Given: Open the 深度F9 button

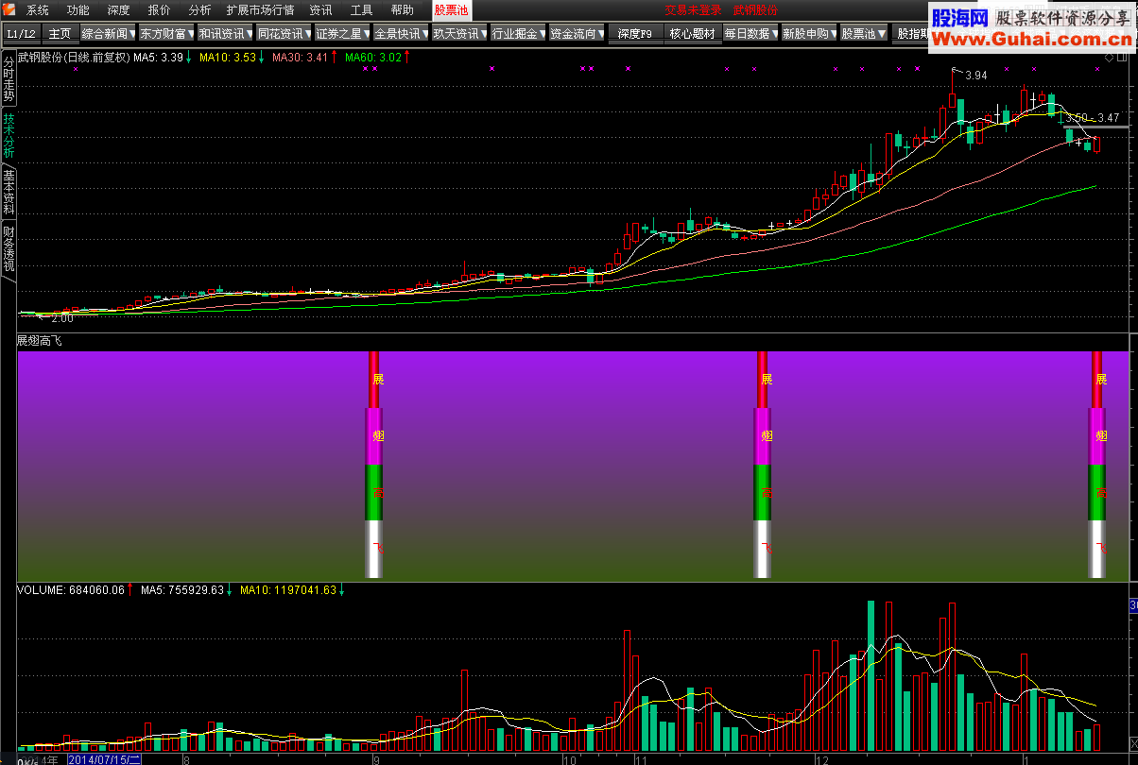Looking at the screenshot, I should point(635,33).
